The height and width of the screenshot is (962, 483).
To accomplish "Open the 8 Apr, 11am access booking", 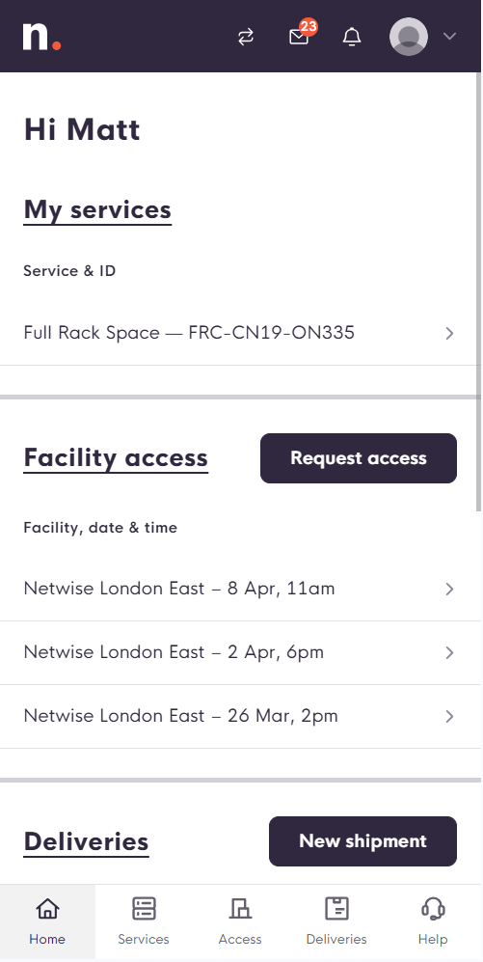I will [x=240, y=589].
